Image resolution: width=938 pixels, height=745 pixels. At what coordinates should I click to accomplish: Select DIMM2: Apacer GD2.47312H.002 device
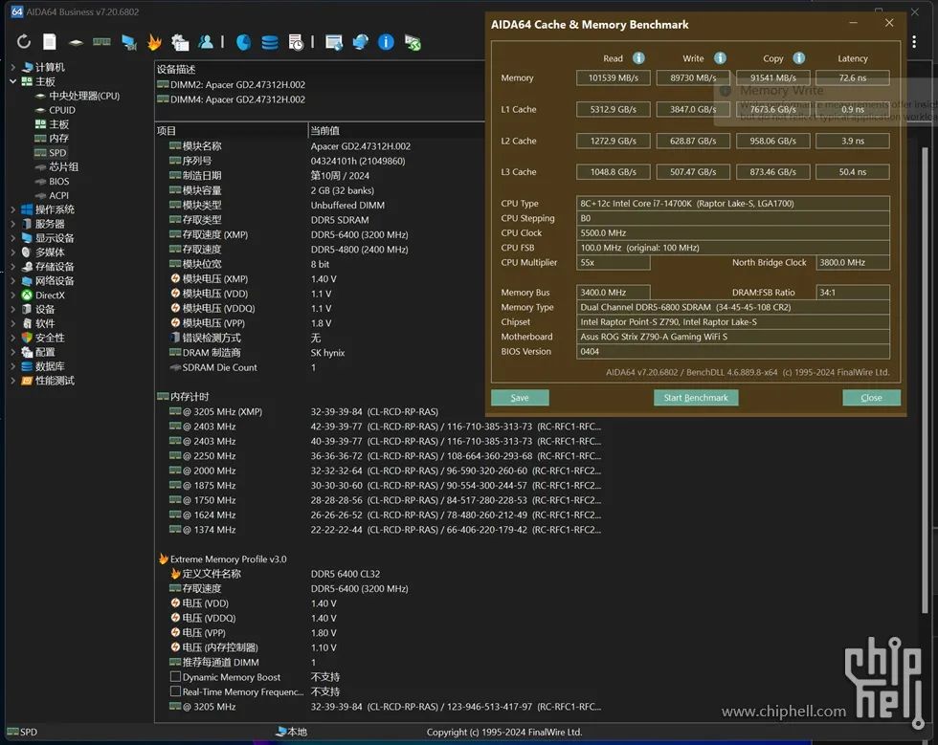(x=231, y=84)
